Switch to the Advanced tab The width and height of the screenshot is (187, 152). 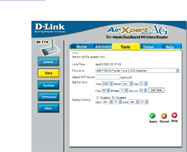click(103, 47)
